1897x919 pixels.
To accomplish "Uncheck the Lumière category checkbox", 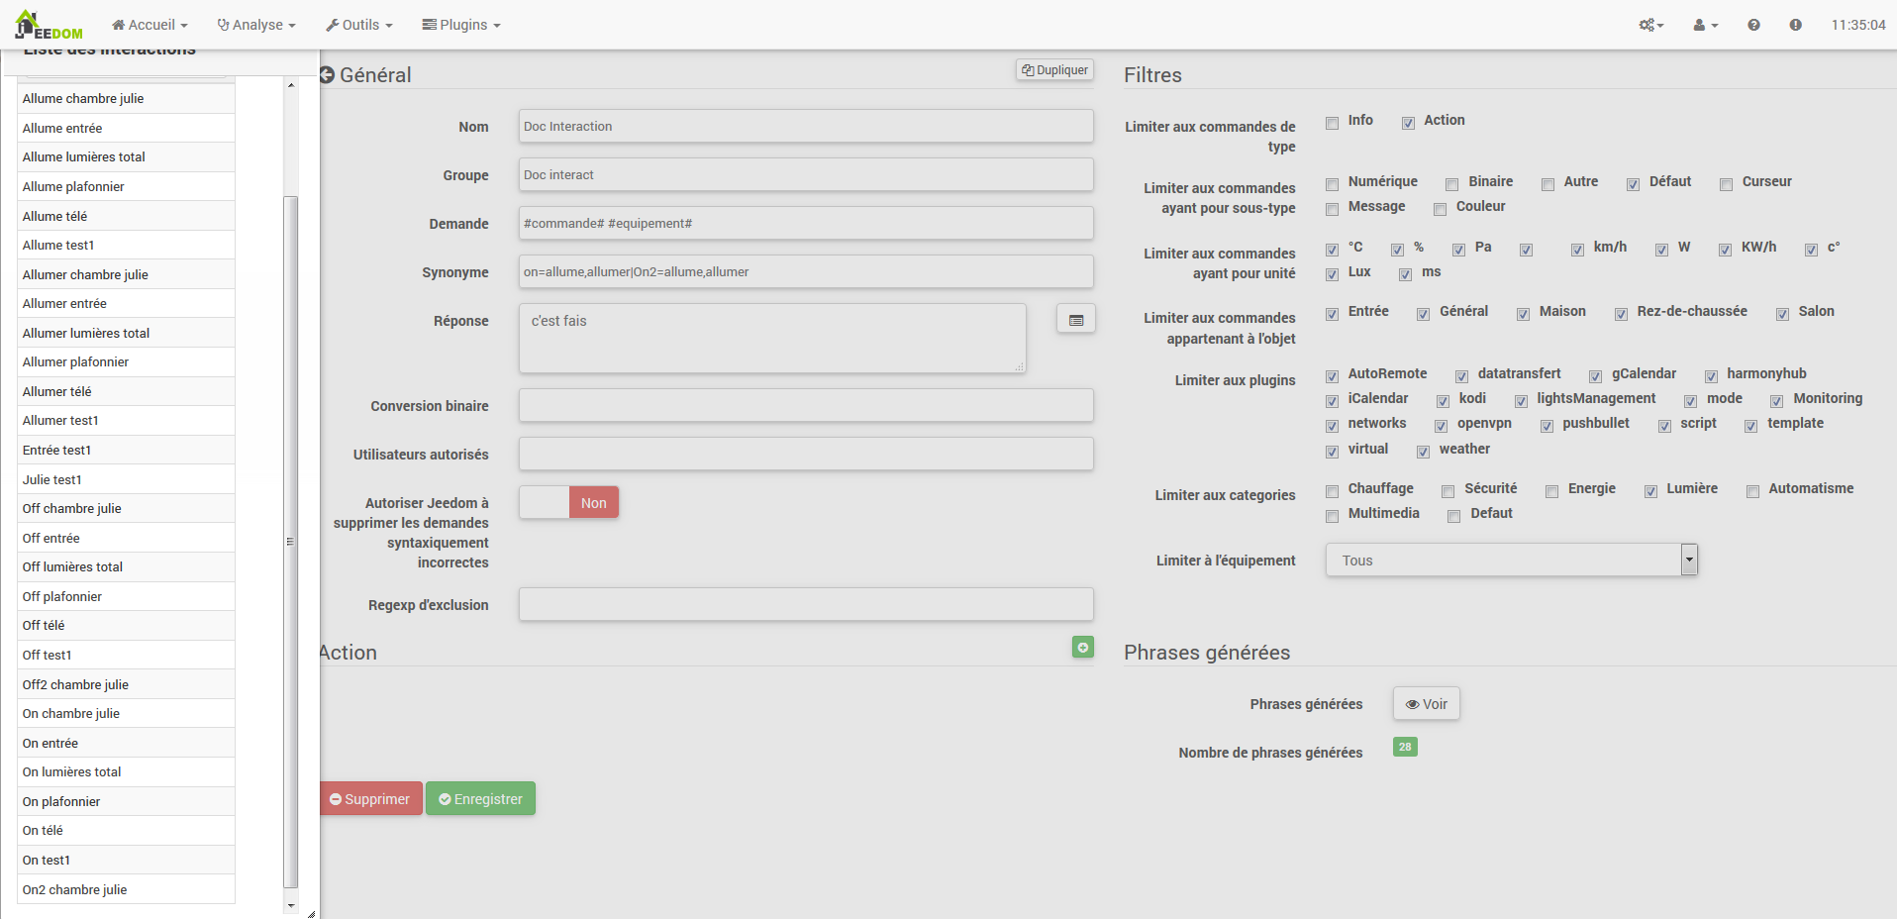I will [x=1650, y=491].
